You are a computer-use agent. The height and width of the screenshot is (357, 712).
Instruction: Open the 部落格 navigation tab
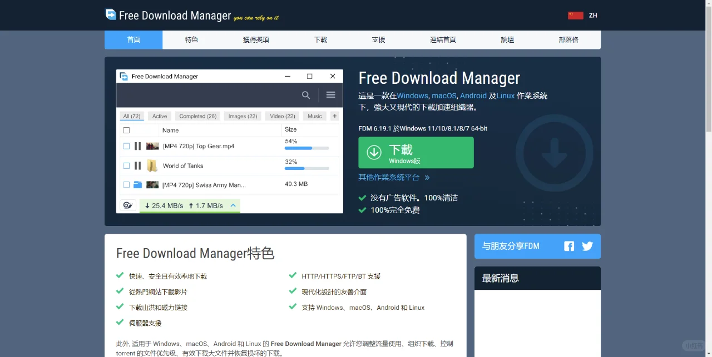pyautogui.click(x=568, y=40)
